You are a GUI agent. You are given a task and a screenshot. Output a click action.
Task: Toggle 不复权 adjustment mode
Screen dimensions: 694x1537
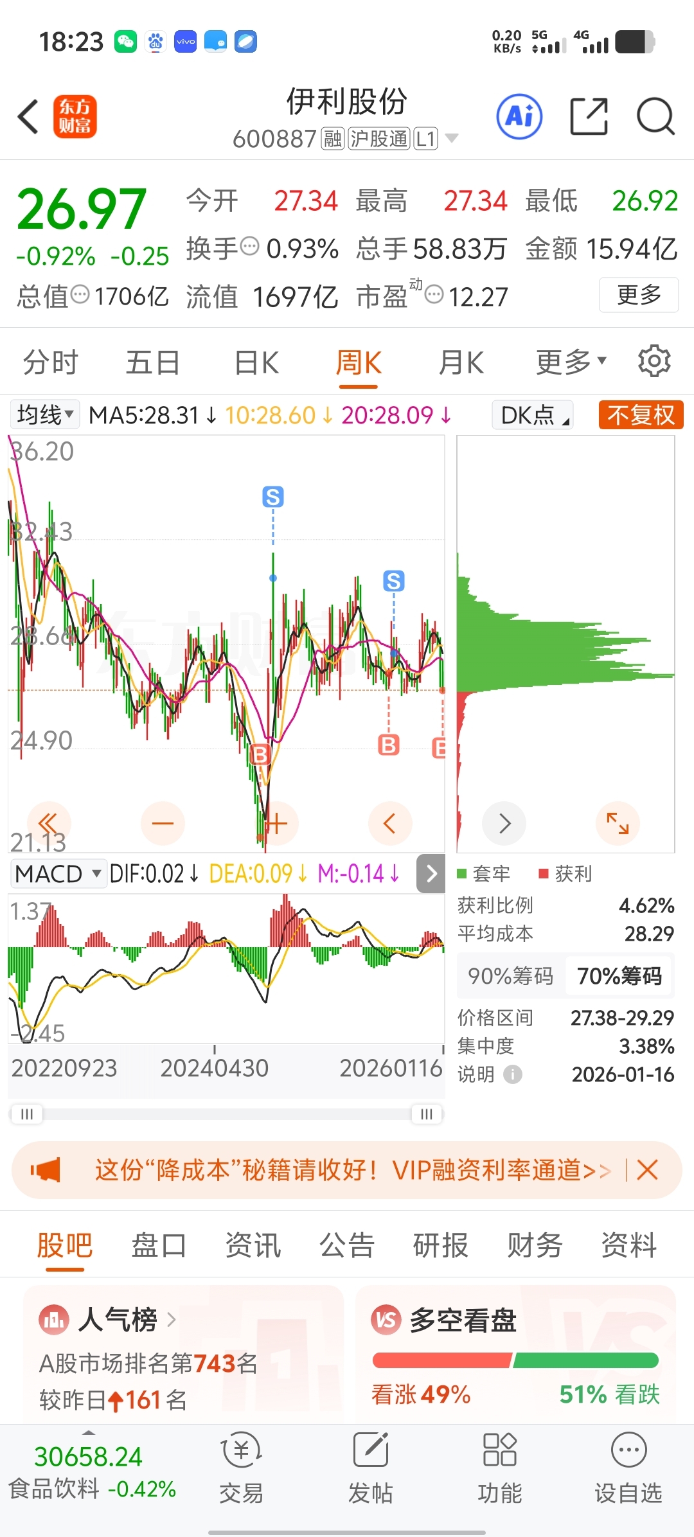click(x=641, y=415)
